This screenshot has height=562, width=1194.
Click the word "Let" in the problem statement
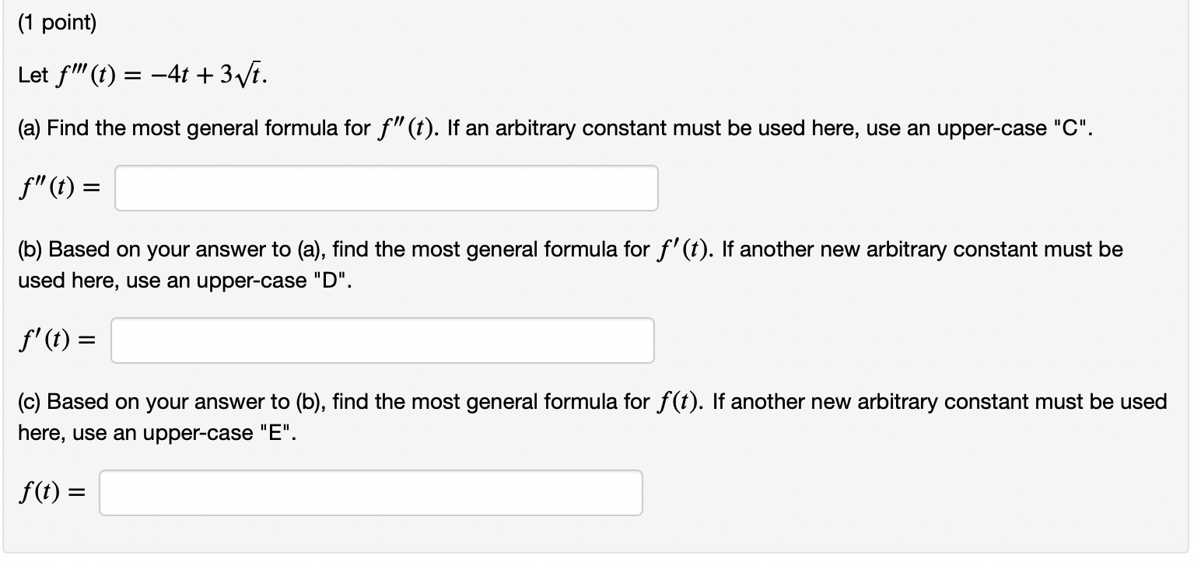pyautogui.click(x=32, y=77)
